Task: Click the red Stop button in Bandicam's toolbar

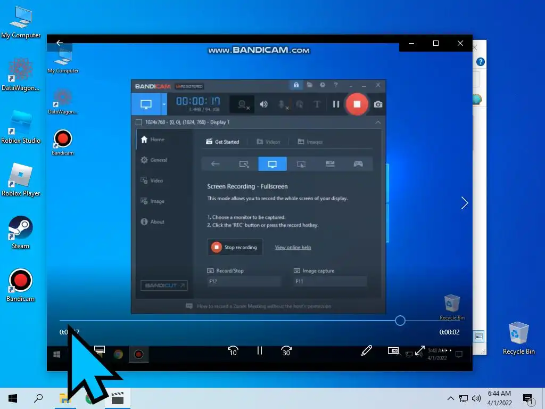Action: 357,104
